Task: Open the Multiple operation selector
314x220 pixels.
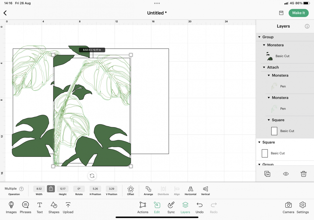Action: tap(11, 189)
